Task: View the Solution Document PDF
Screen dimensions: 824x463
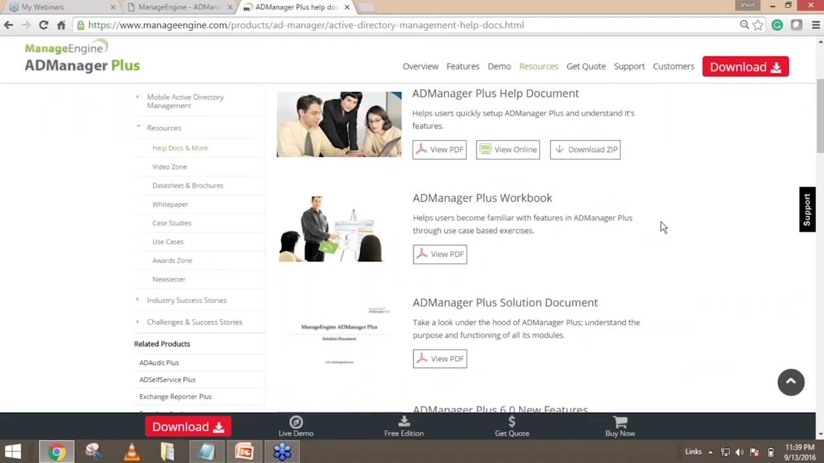Action: pyautogui.click(x=440, y=358)
